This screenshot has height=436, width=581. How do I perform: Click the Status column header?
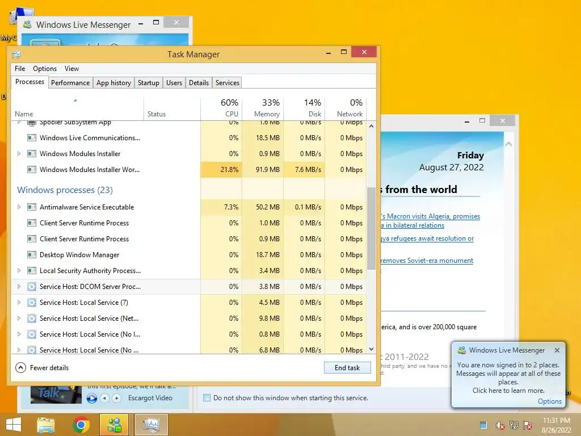pyautogui.click(x=172, y=108)
